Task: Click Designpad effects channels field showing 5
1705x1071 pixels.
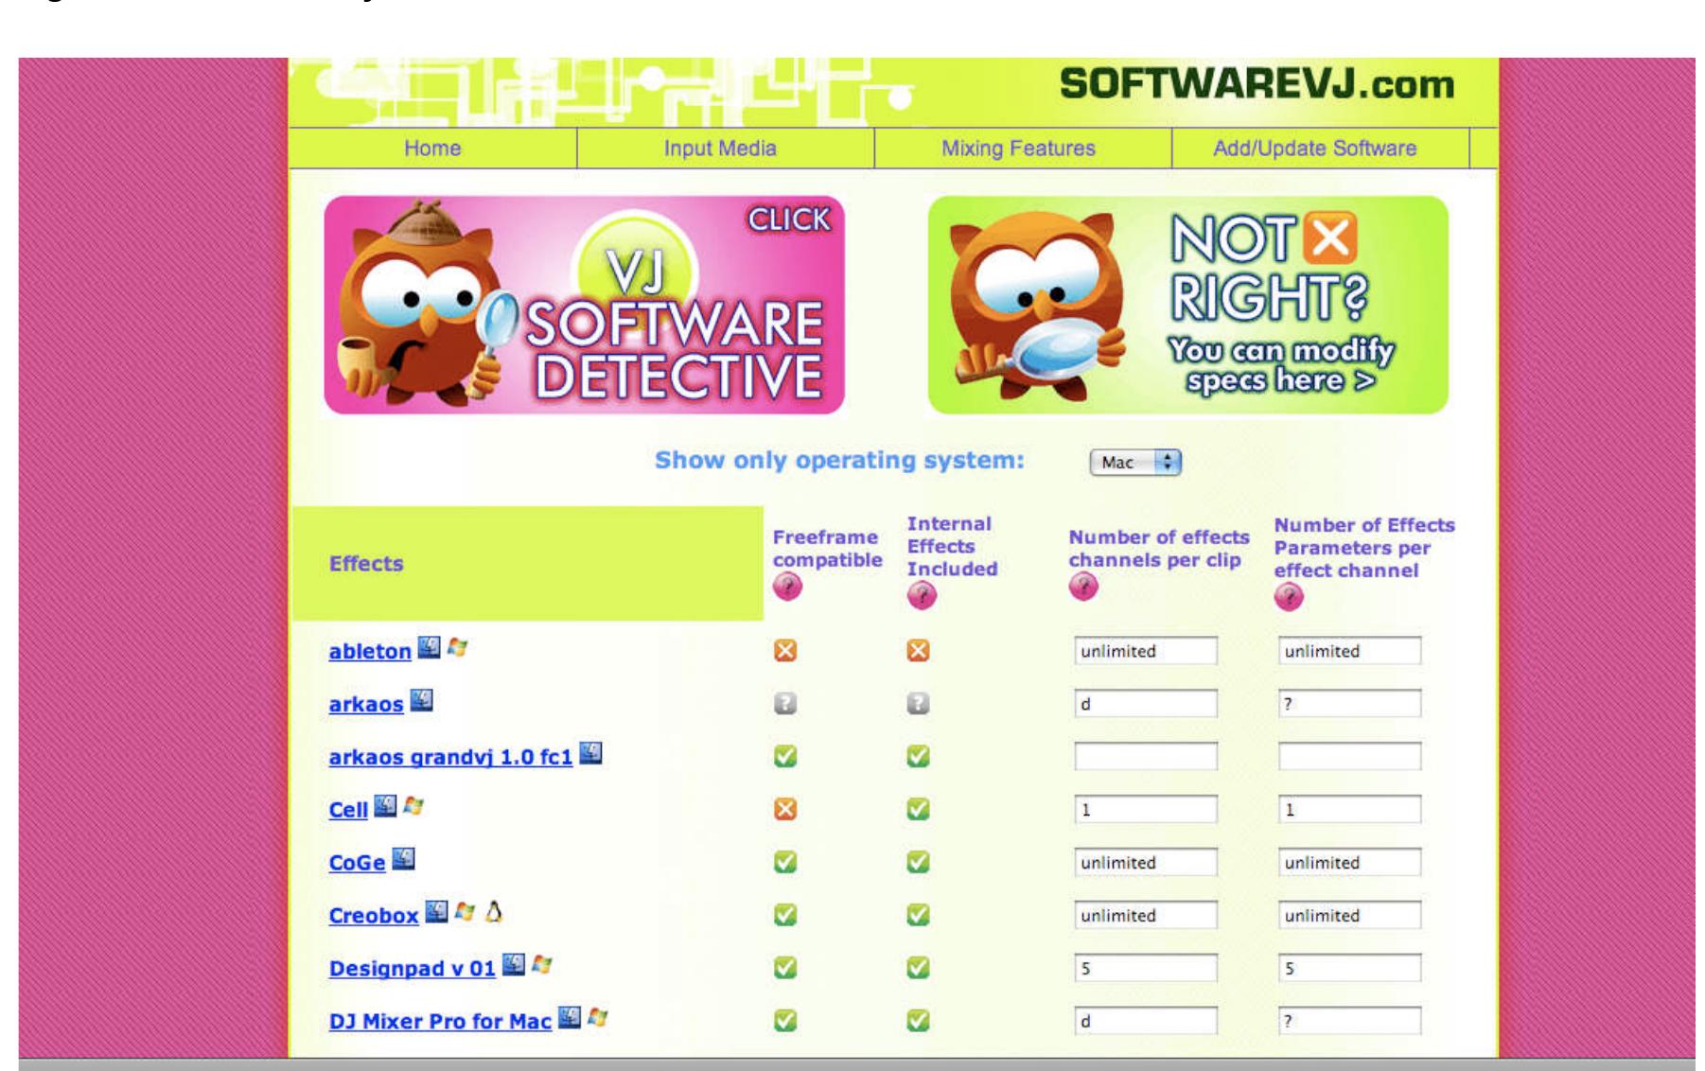Action: coord(1145,969)
